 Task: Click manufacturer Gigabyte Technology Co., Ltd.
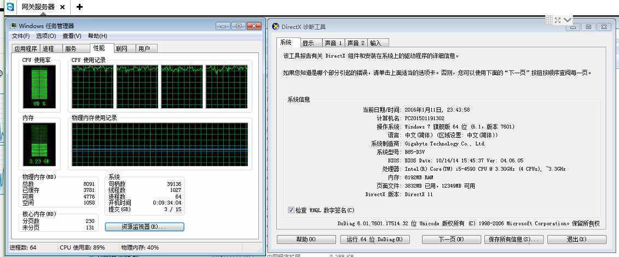446,144
